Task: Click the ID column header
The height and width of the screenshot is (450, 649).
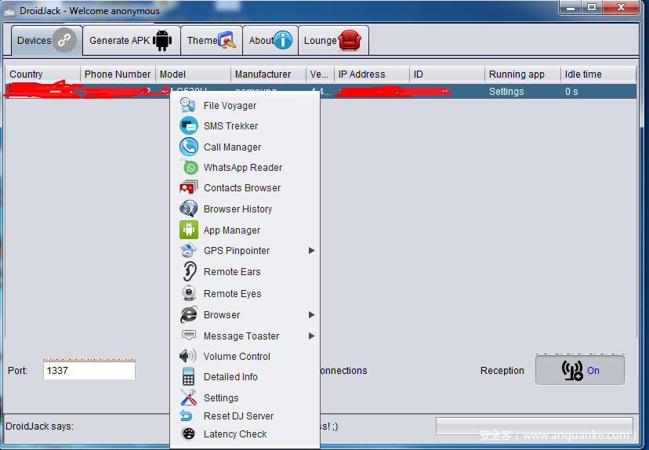Action: pos(447,74)
